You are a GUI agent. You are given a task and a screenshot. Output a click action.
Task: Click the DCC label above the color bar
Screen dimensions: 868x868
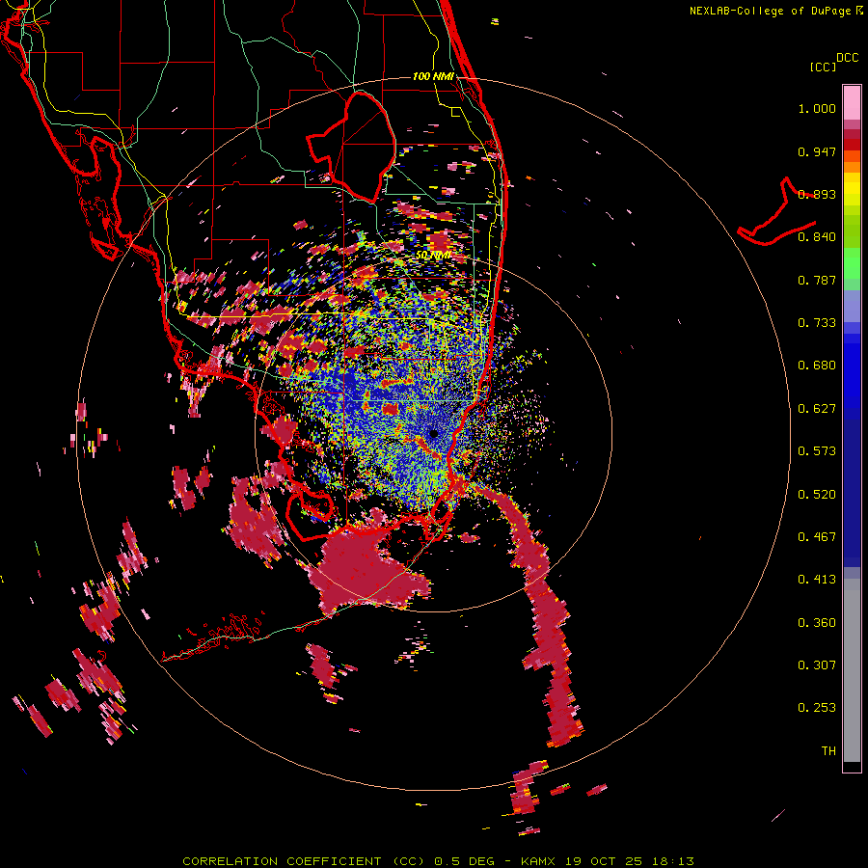click(847, 58)
